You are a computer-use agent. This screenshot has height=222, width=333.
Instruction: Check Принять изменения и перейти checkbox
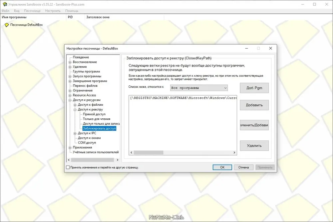click(68, 167)
